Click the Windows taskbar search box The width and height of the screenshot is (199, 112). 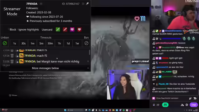click(75, 110)
